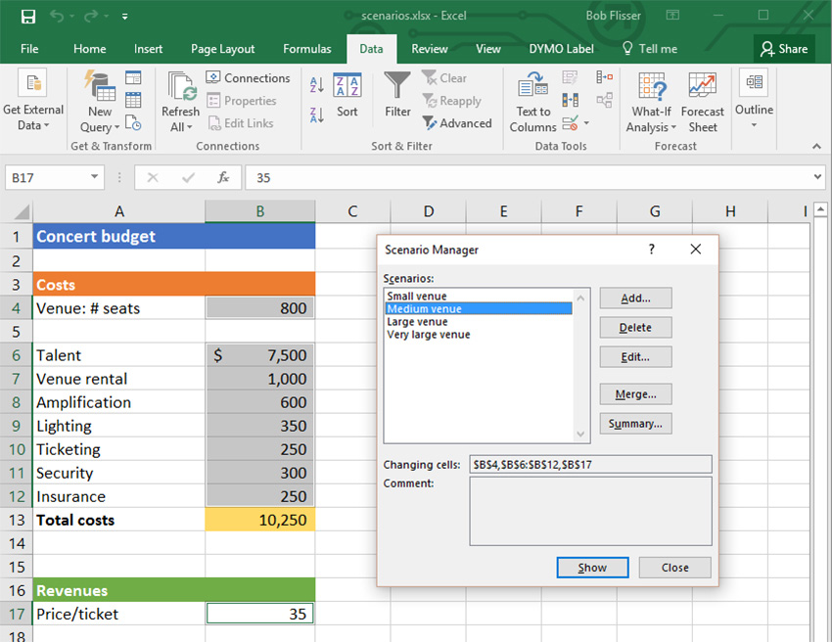This screenshot has height=642, width=832.
Task: Switch to the Home tab
Action: [x=90, y=49]
